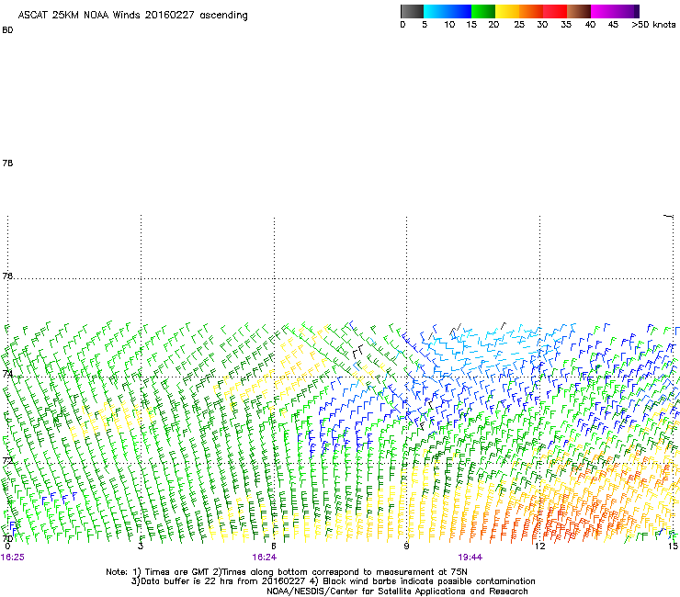Select the latitude label 72

coord(7,460)
